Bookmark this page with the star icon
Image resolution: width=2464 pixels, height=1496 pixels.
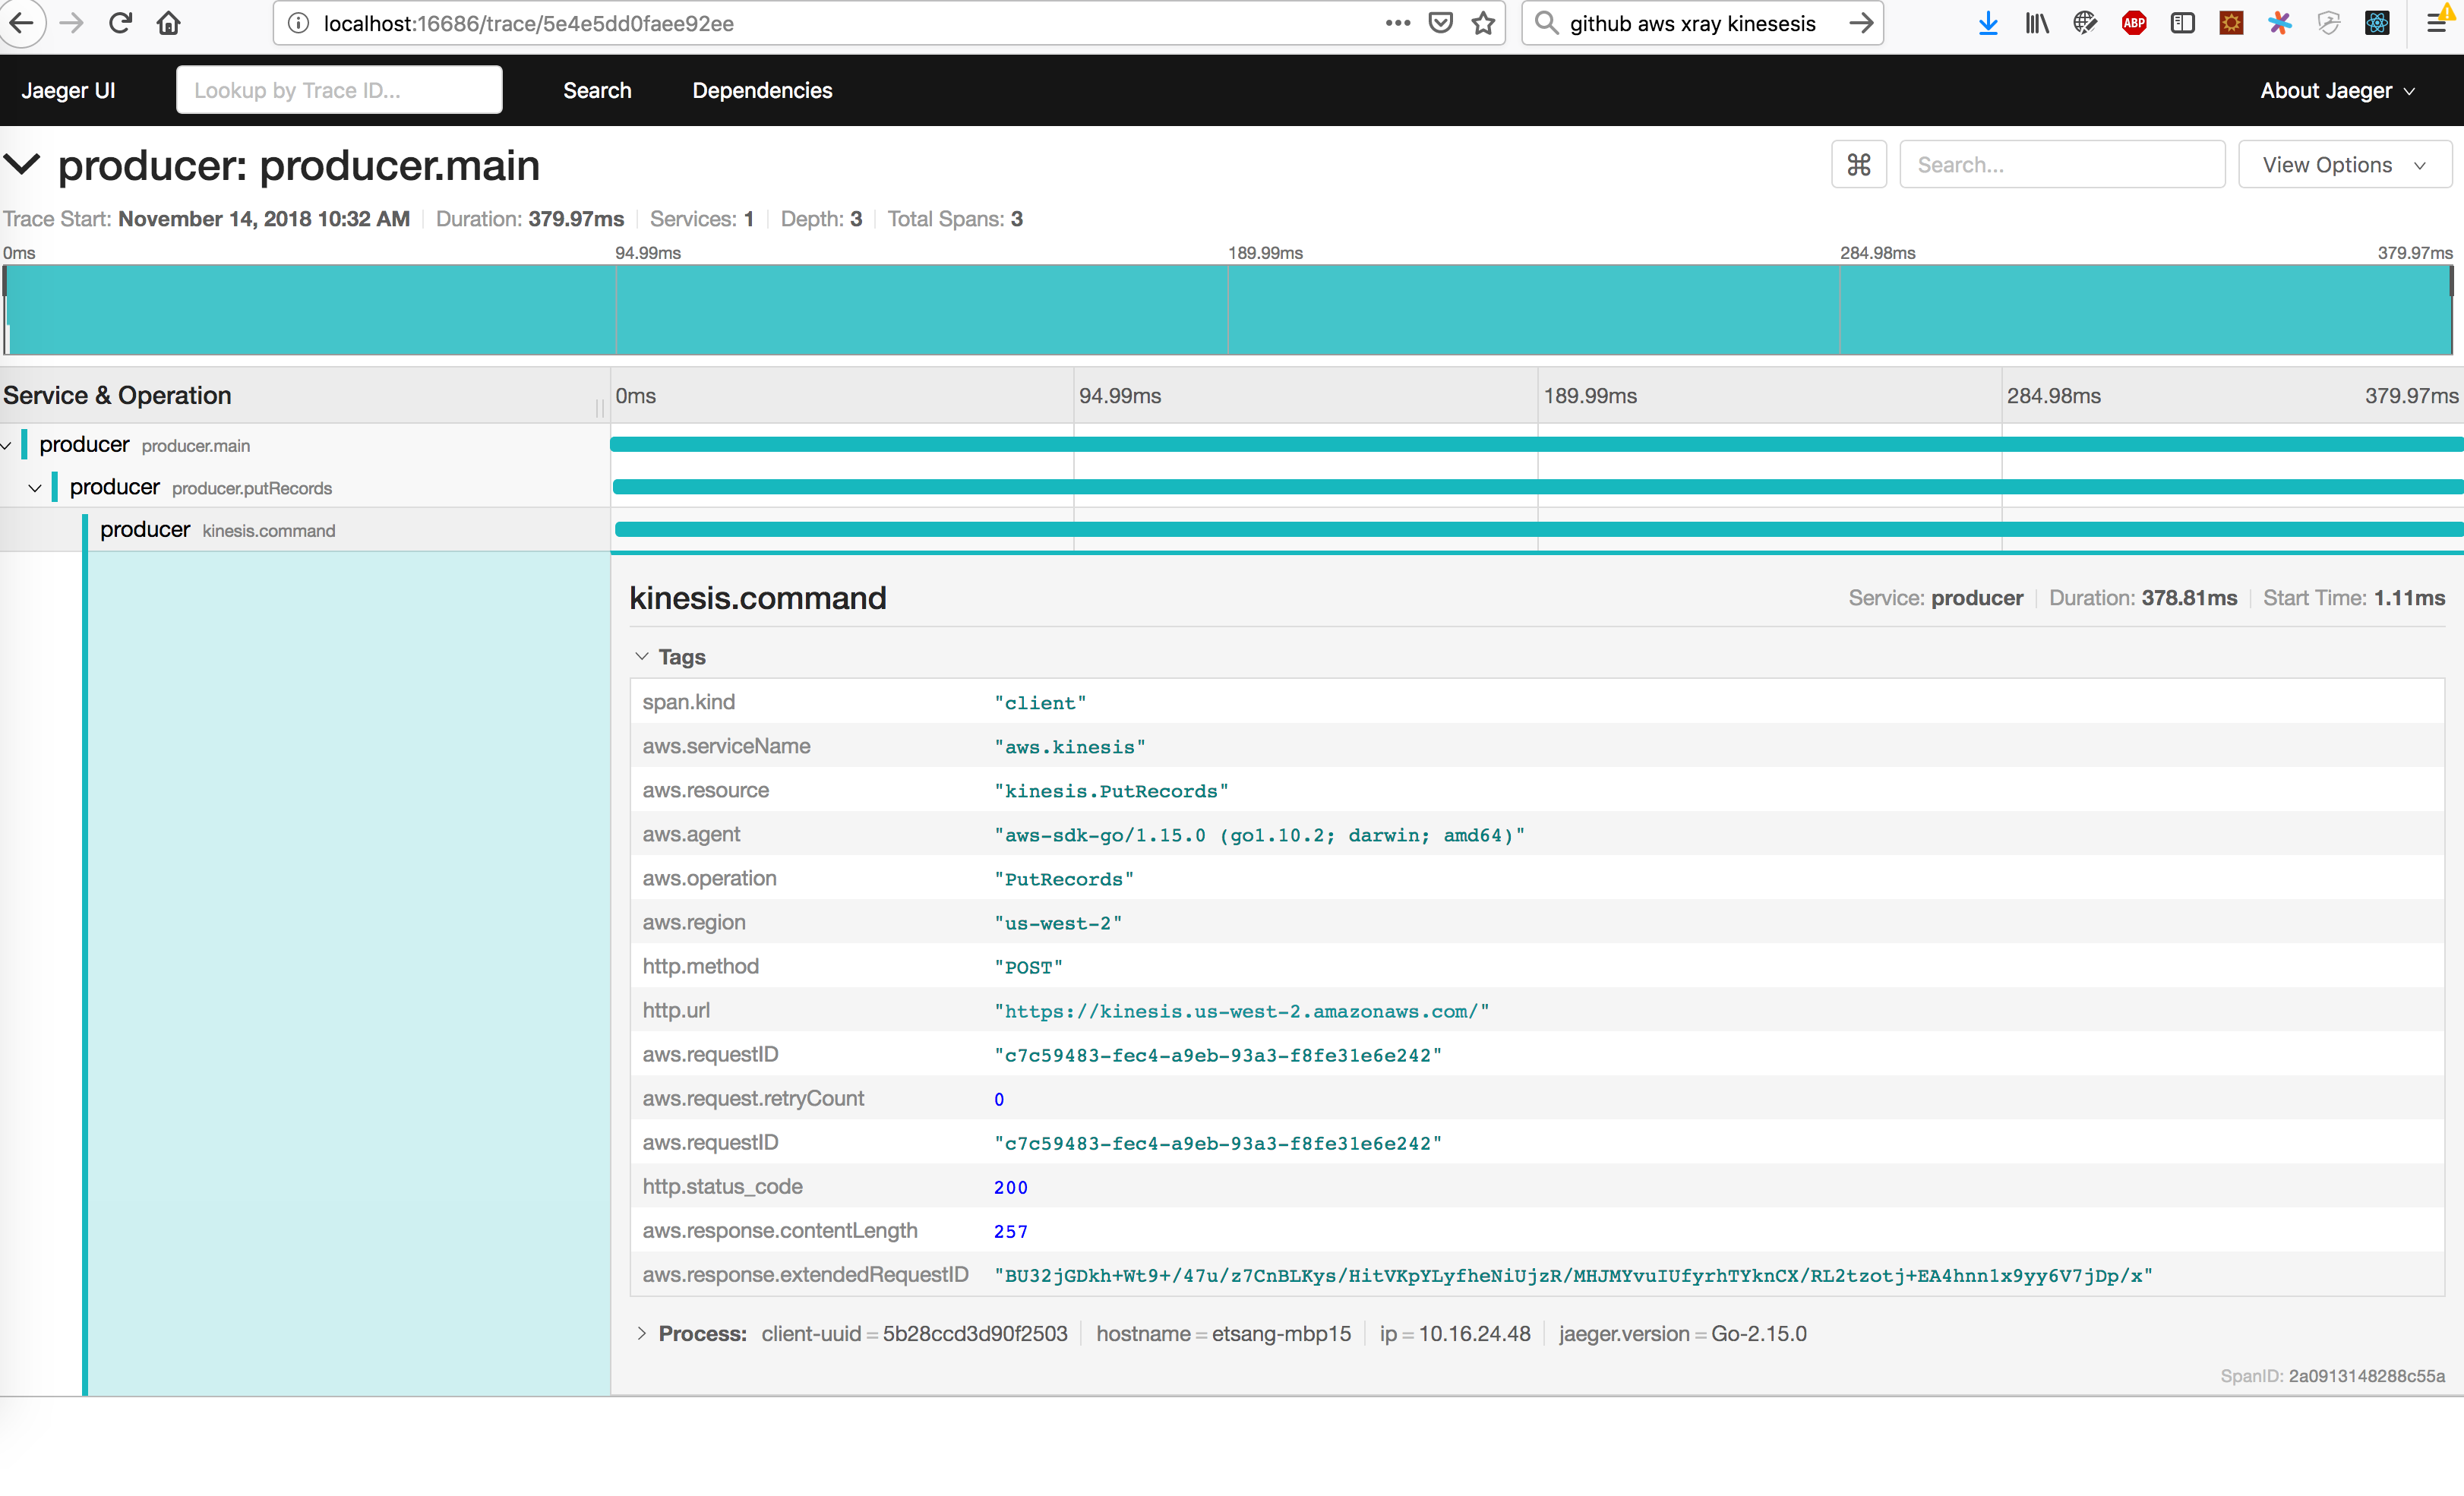[1483, 23]
